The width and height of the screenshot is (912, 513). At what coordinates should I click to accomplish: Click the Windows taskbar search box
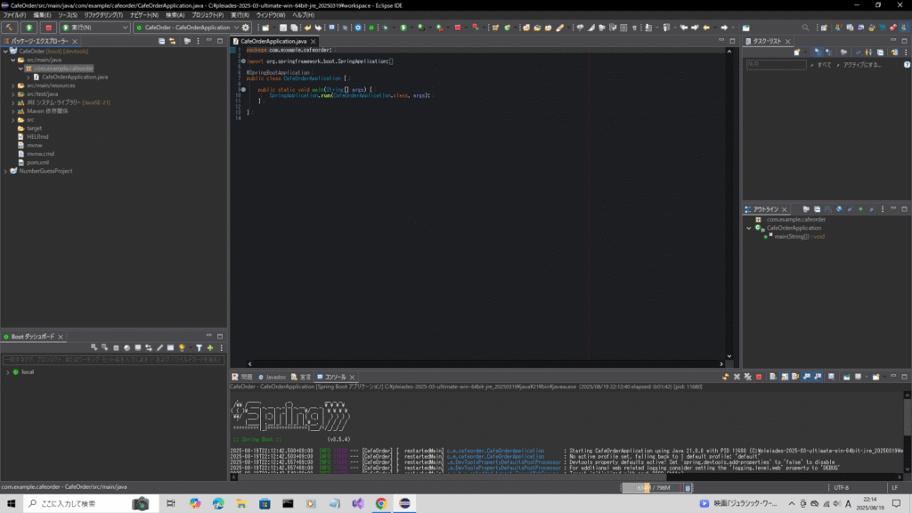coord(91,503)
